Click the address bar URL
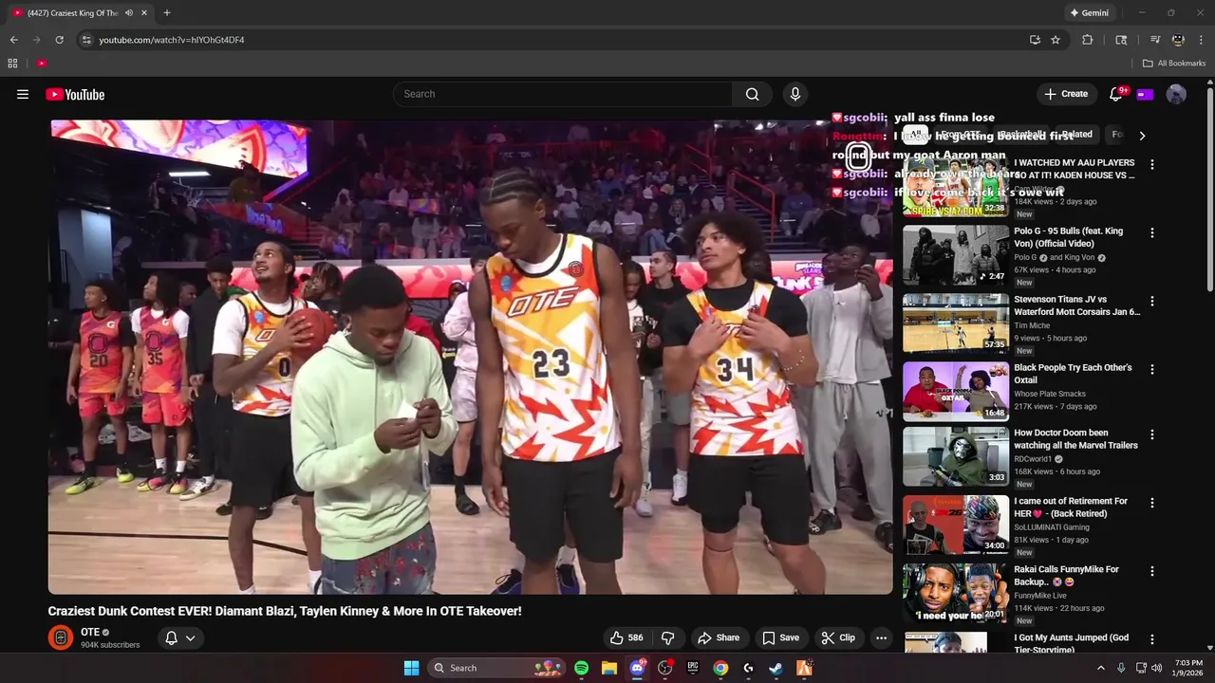The height and width of the screenshot is (683, 1215). (x=172, y=40)
